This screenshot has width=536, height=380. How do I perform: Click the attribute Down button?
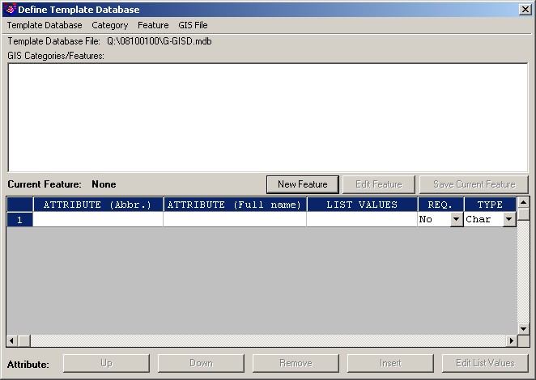click(x=201, y=363)
